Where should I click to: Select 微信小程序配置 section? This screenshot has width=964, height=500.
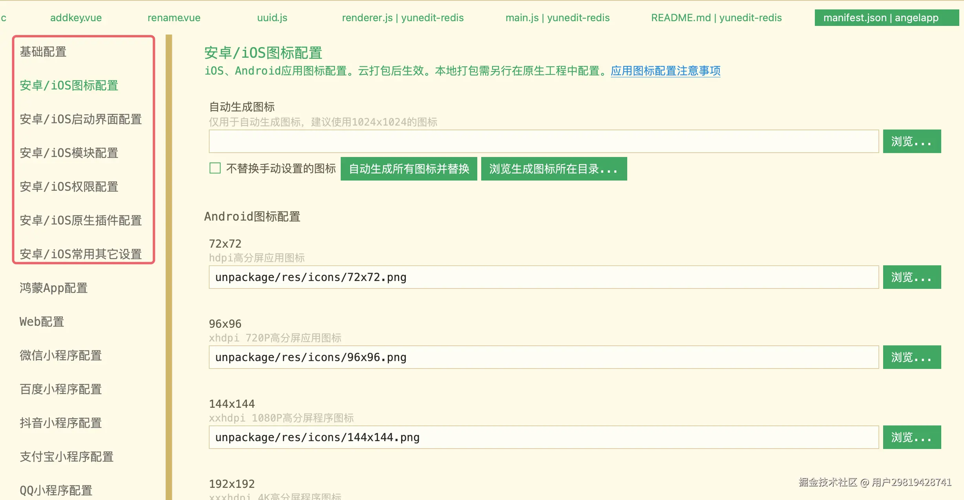[x=61, y=355]
